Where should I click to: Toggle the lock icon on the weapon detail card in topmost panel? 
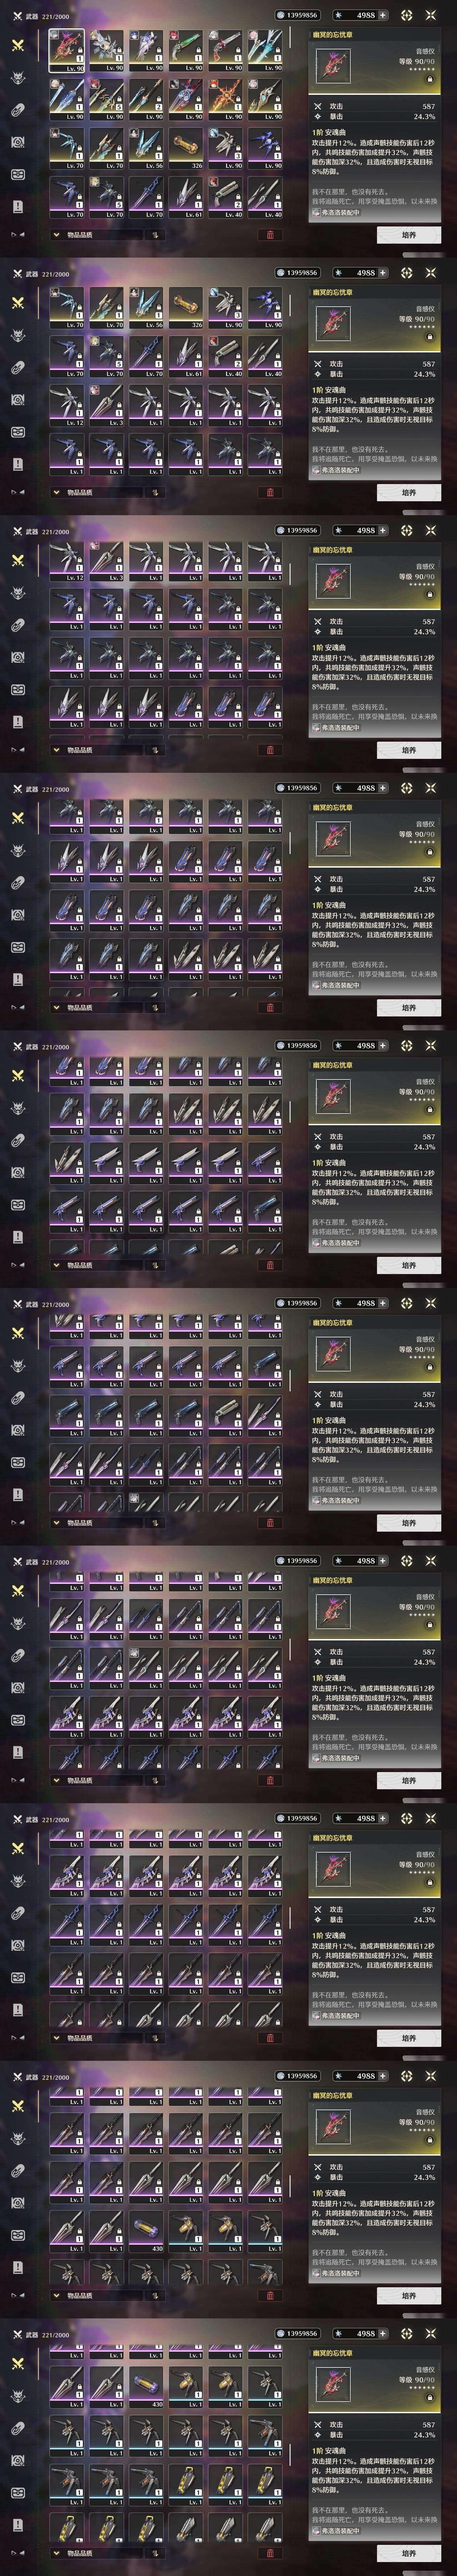point(430,79)
